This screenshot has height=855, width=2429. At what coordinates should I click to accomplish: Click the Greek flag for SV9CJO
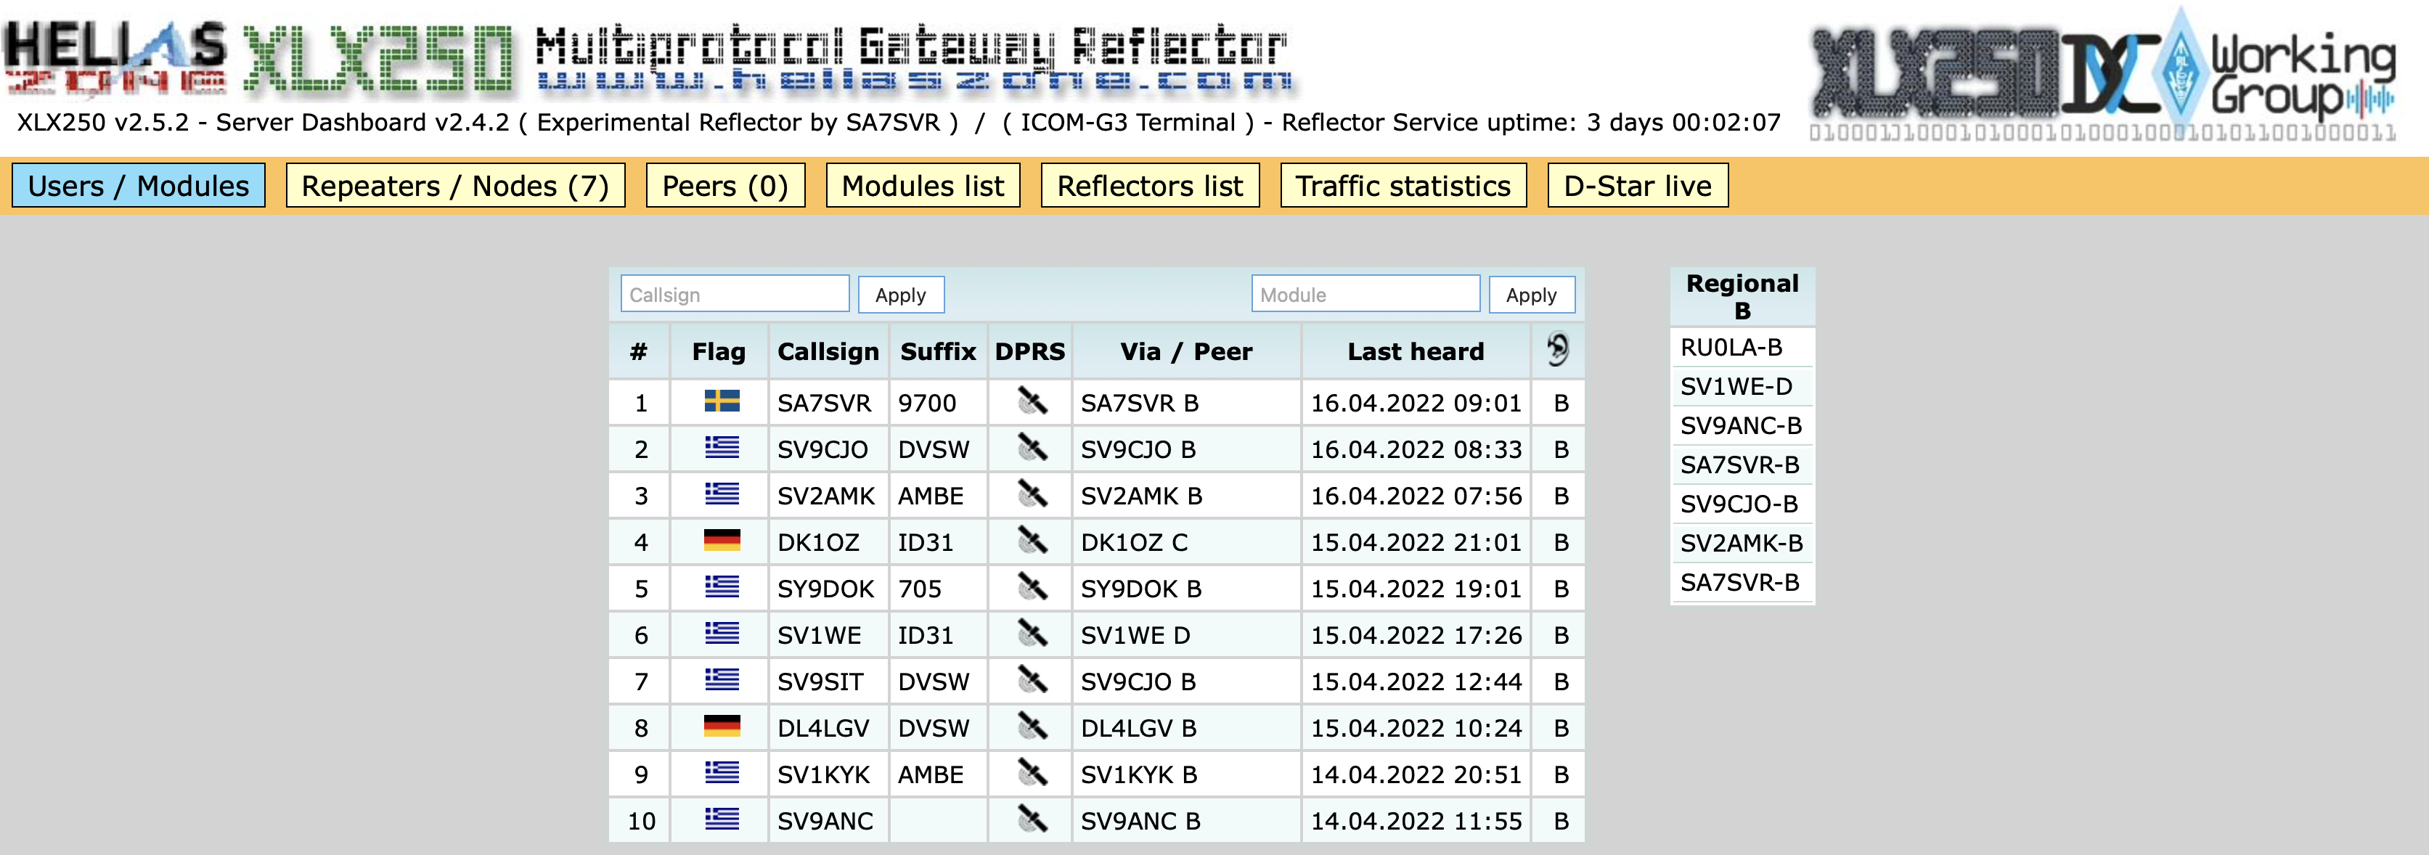click(x=722, y=449)
